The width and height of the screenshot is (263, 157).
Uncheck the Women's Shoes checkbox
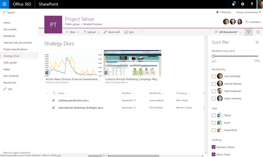[213, 147]
